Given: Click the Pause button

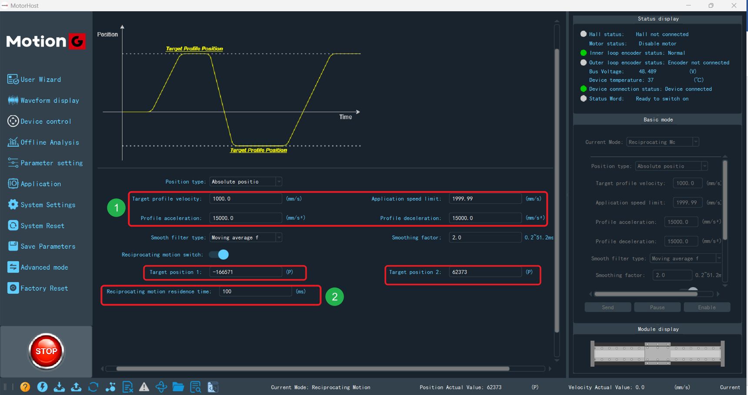Looking at the screenshot, I should pyautogui.click(x=657, y=307).
